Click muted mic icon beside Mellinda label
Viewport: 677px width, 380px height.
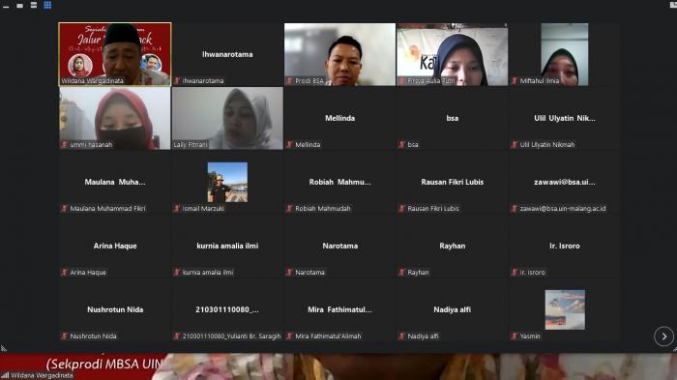[290, 145]
